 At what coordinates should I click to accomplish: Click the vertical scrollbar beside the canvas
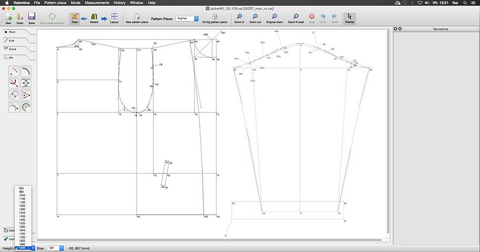(x=388, y=131)
